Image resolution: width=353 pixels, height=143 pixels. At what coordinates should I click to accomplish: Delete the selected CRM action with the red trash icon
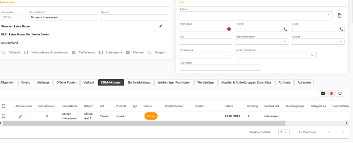331,93
